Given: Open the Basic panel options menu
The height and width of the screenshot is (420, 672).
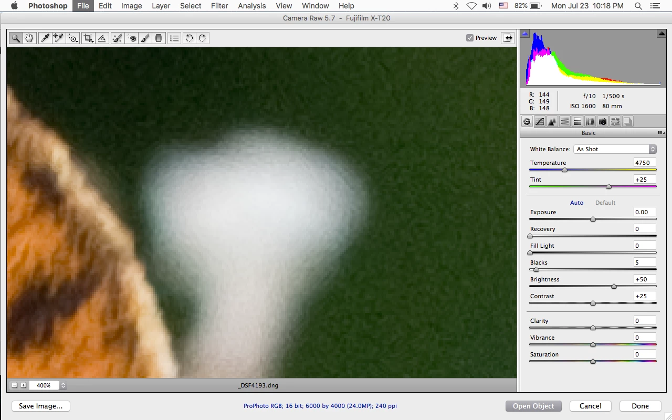Looking at the screenshot, I should (x=661, y=133).
